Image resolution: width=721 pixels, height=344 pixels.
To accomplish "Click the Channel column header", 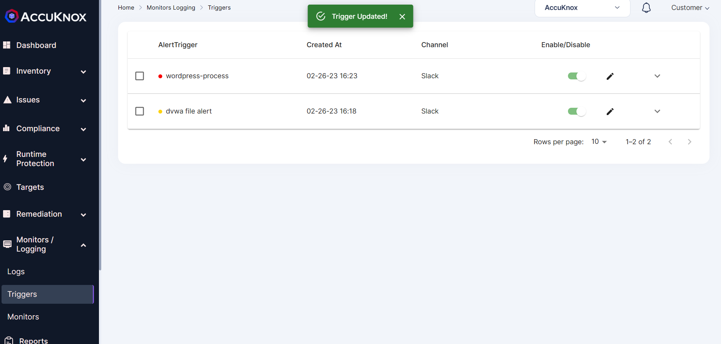I will click(435, 45).
